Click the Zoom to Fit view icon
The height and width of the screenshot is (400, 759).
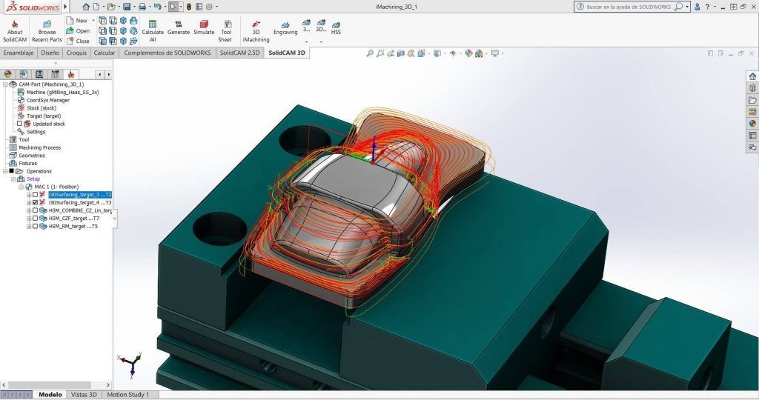click(370, 53)
